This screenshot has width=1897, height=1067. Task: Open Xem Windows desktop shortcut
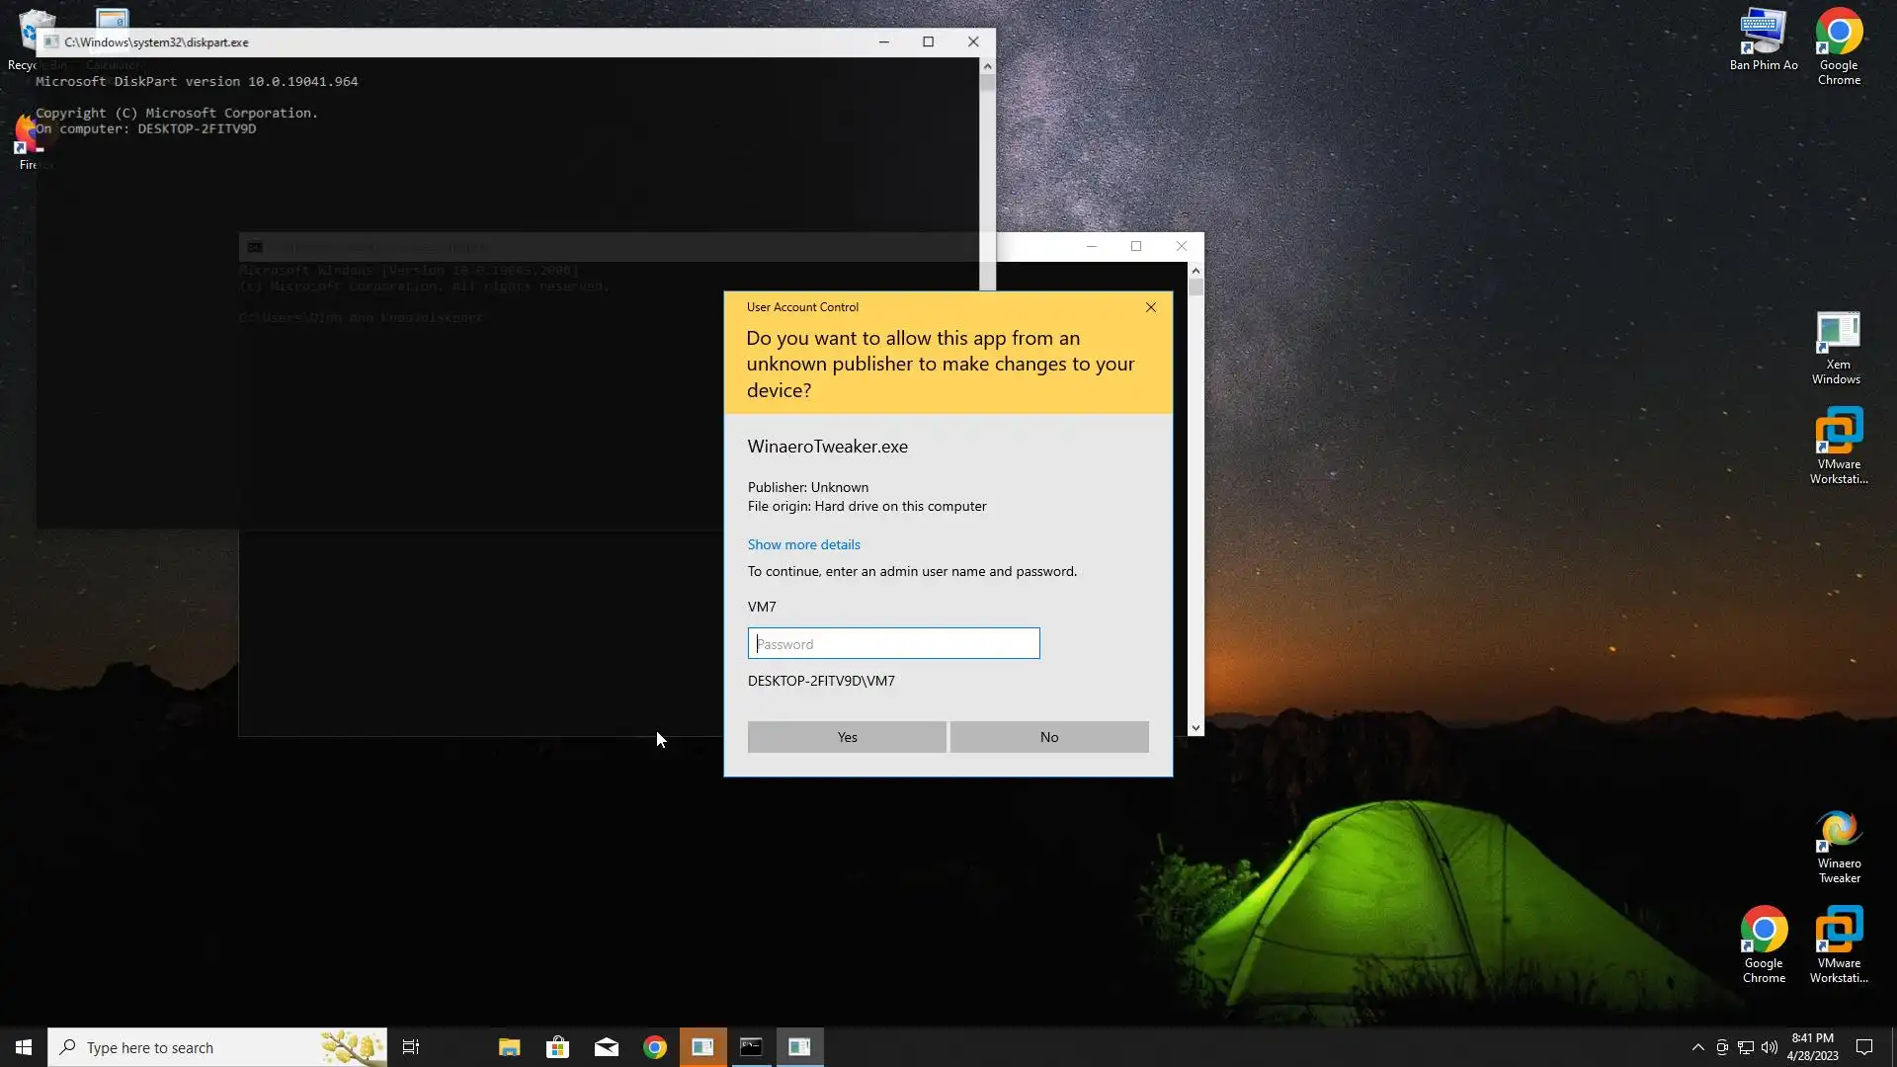tap(1837, 348)
